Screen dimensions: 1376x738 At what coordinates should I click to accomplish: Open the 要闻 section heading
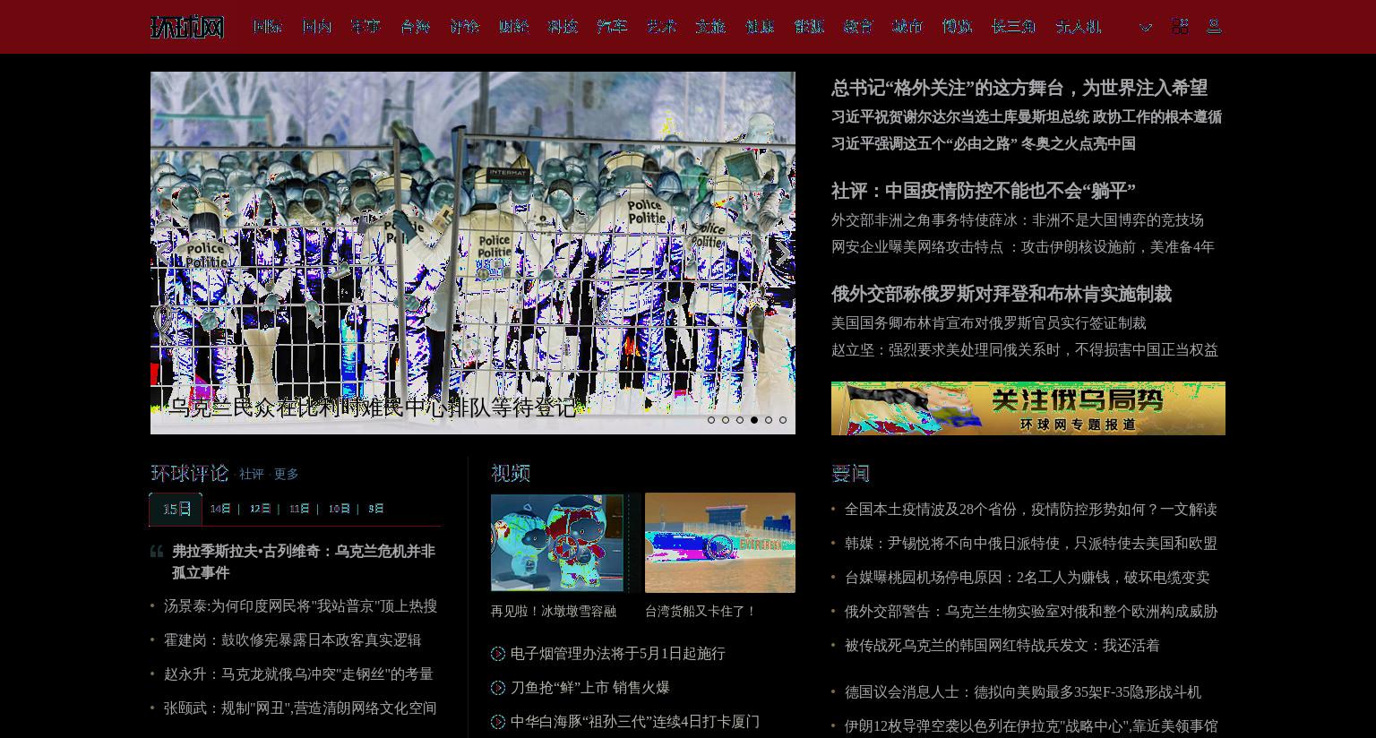[x=850, y=473]
